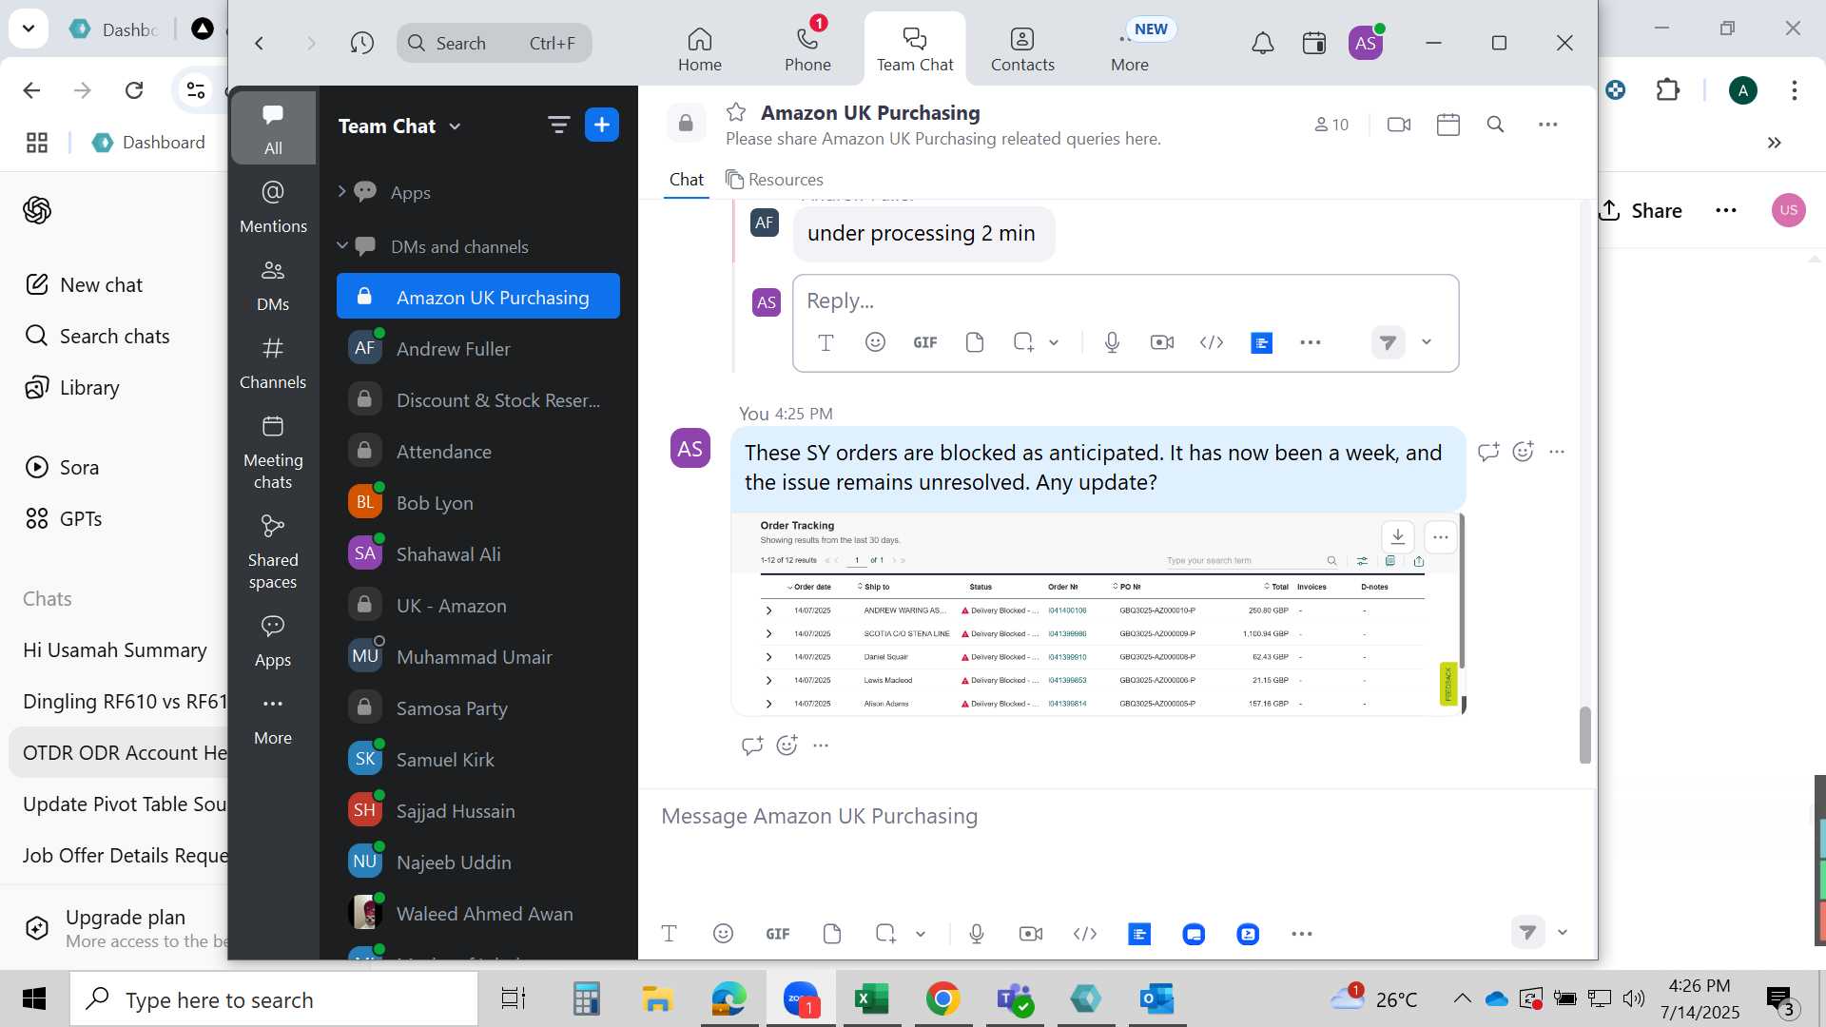Select the Chat tab in the channel
The height and width of the screenshot is (1027, 1826).
pos(686,180)
